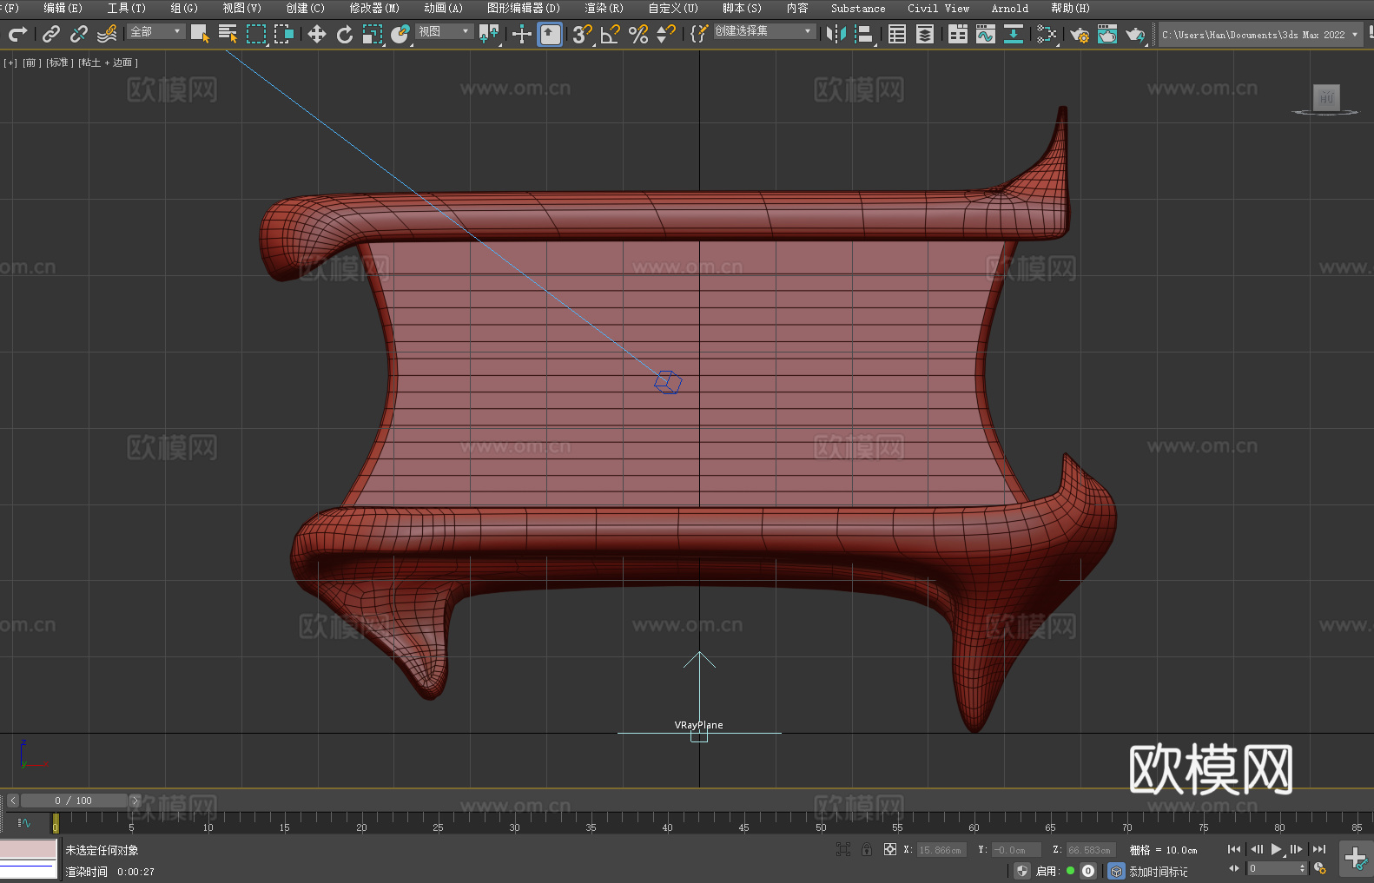
Task: Click the Unlink Selection broken-chain icon
Action: click(79, 34)
